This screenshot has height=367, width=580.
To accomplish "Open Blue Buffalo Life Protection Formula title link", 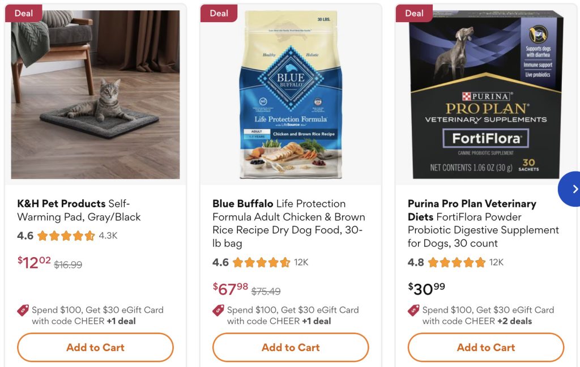I will click(x=288, y=223).
